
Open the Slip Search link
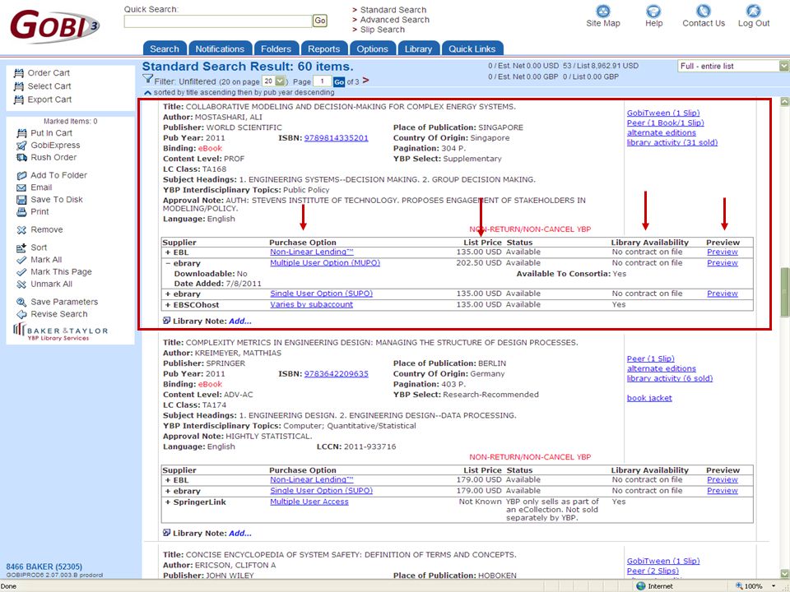tap(382, 30)
